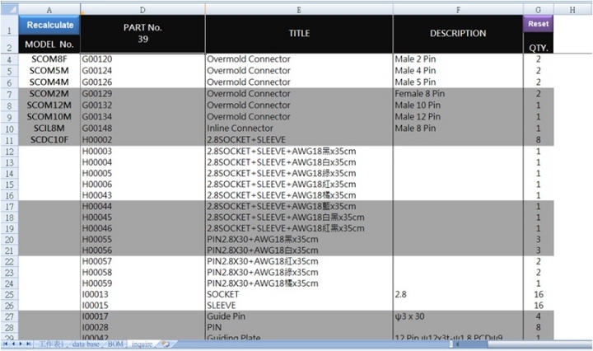Click description Male 8 Pin
Viewport: 593px width, 351px height.
point(458,129)
